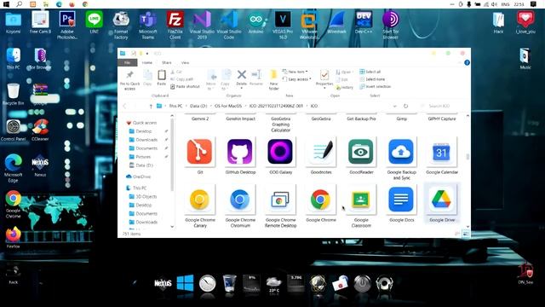
Task: Click Select all in ribbon
Action: coord(370,72)
